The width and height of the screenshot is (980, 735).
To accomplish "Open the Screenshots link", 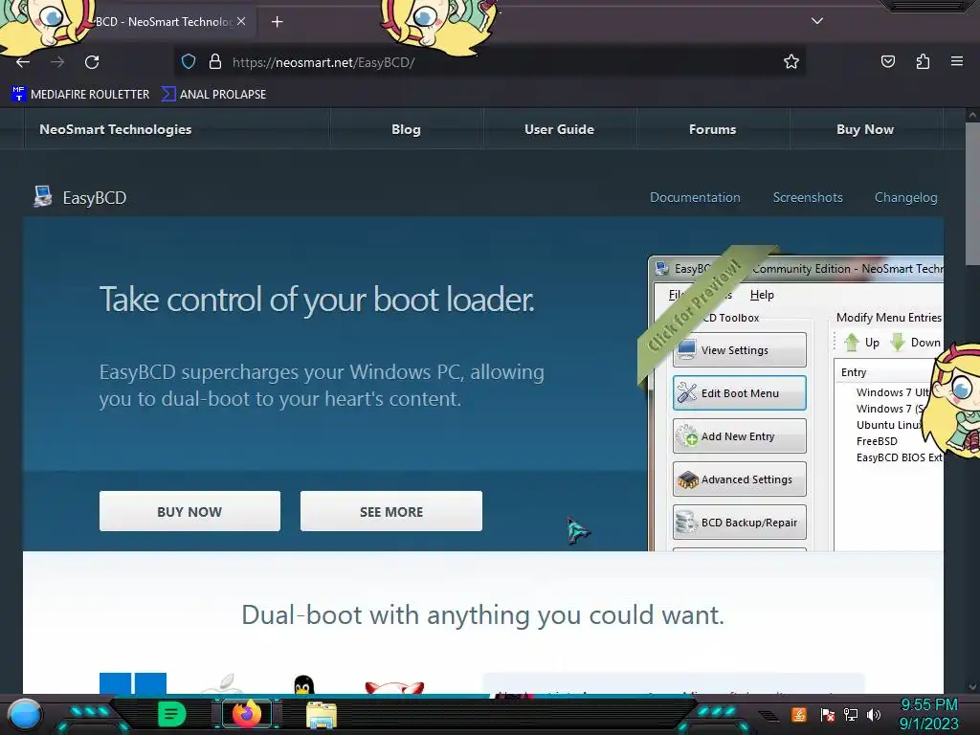I will click(x=808, y=197).
